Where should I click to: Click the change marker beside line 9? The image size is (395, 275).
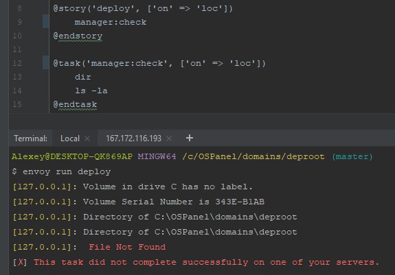click(x=45, y=21)
